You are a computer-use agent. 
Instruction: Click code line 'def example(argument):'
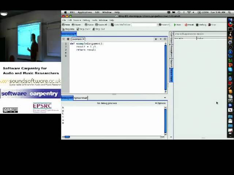[x=87, y=44]
